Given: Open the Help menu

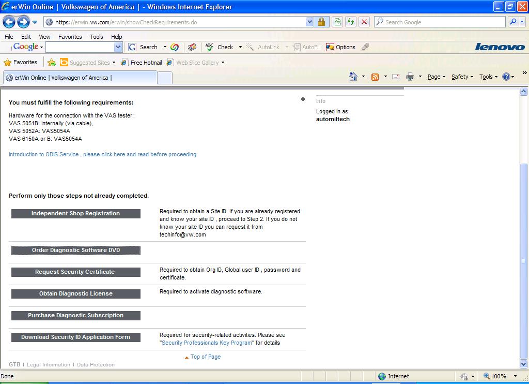Looking at the screenshot, I should pyautogui.click(x=117, y=37).
